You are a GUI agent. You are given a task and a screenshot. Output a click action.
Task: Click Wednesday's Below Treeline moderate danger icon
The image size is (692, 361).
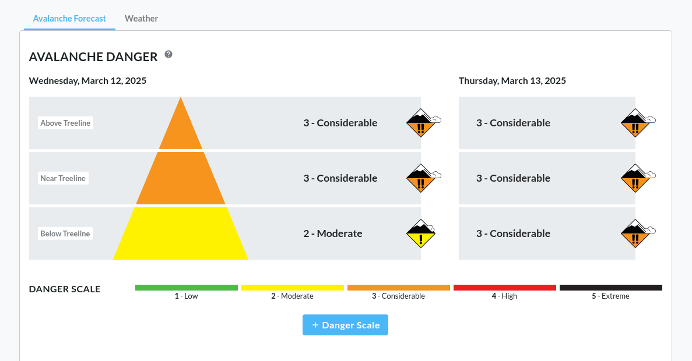click(x=421, y=233)
